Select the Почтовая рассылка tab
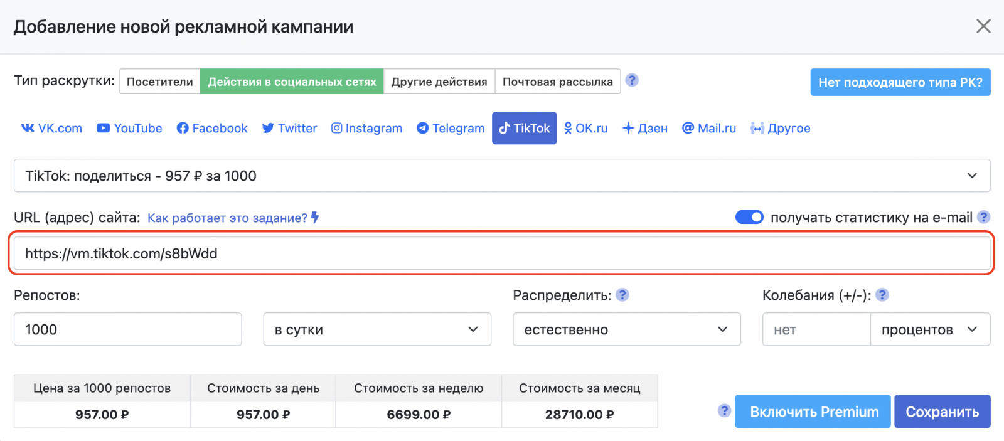 click(x=557, y=82)
